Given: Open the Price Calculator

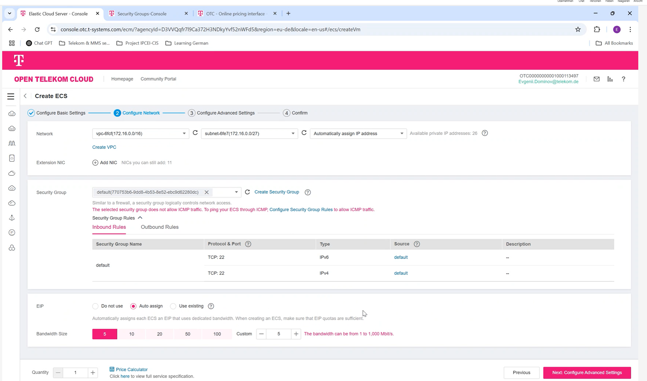Looking at the screenshot, I should click(128, 369).
